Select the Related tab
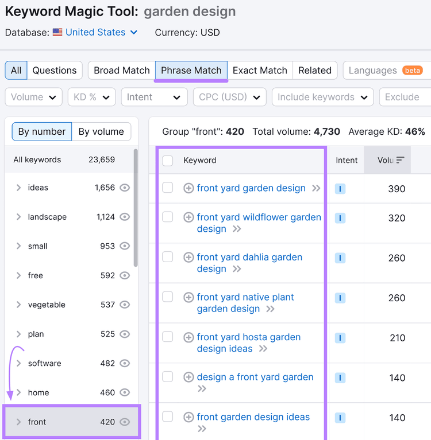431x440 pixels. 315,70
